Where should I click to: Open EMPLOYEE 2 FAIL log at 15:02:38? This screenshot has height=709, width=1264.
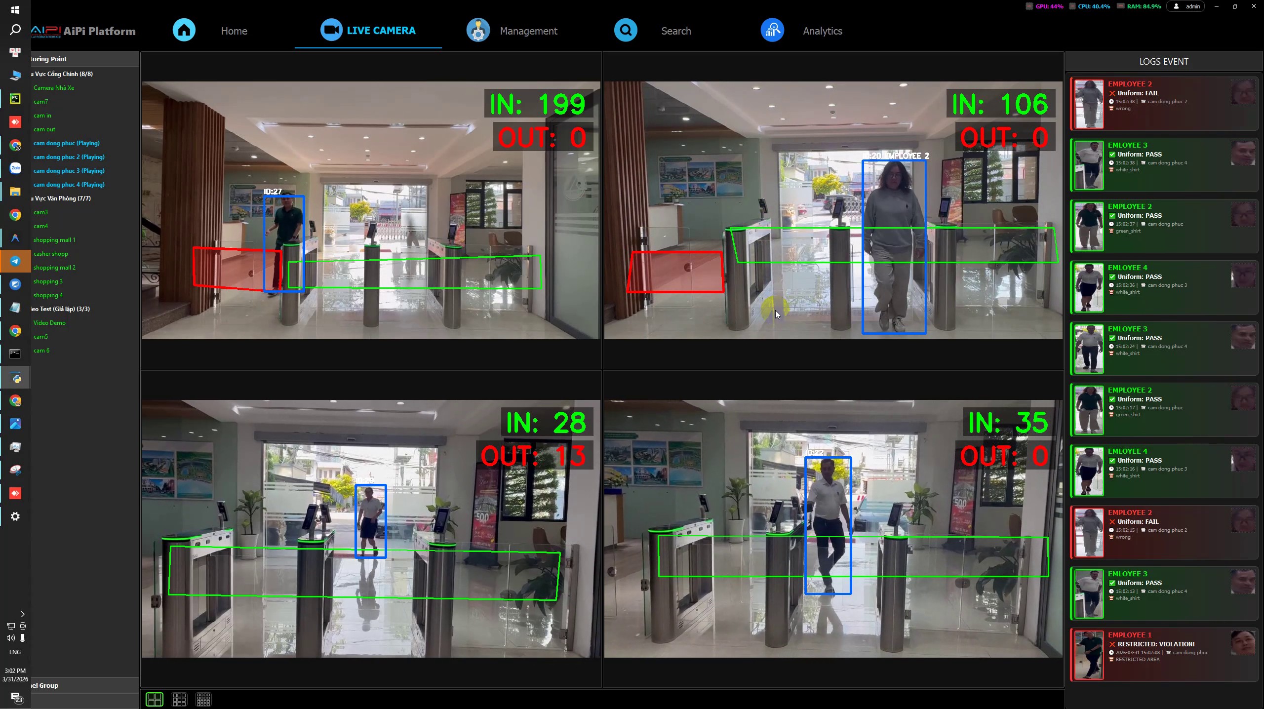[x=1164, y=104]
